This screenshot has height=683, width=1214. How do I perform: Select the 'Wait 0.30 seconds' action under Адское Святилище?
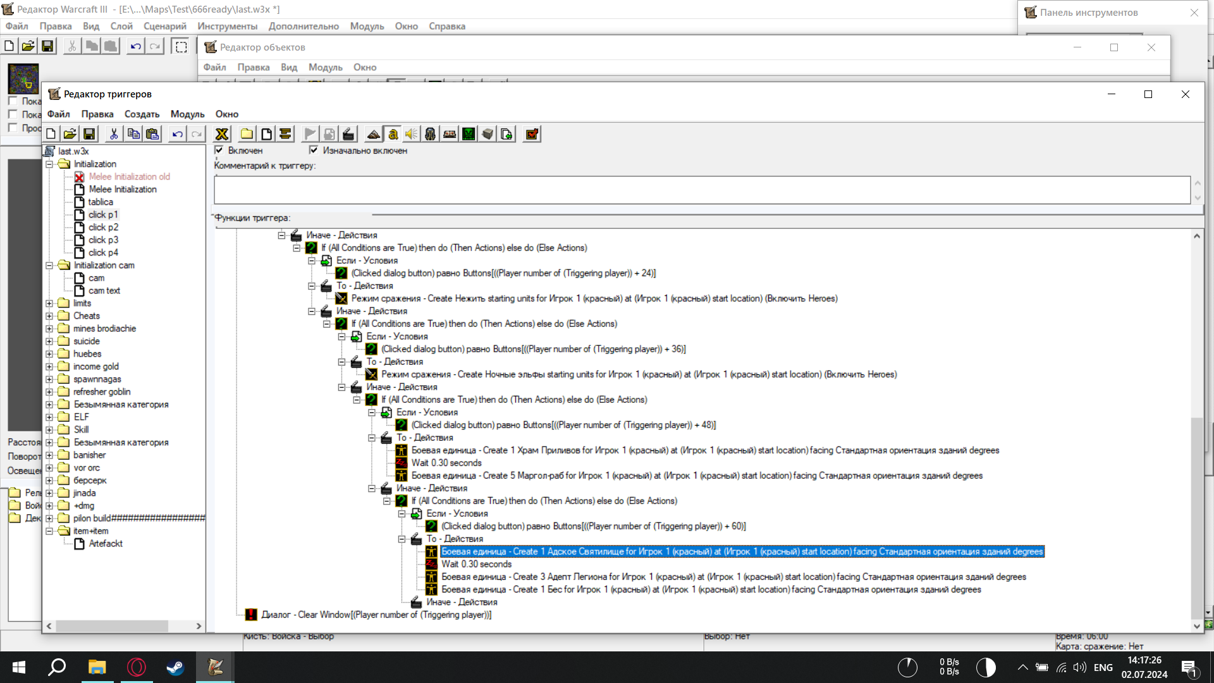(476, 564)
